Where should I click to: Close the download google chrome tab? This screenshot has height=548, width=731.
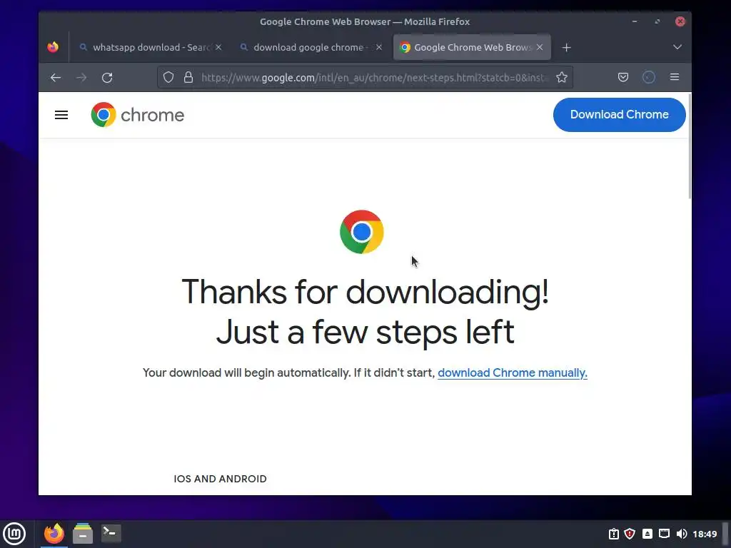pyautogui.click(x=379, y=47)
